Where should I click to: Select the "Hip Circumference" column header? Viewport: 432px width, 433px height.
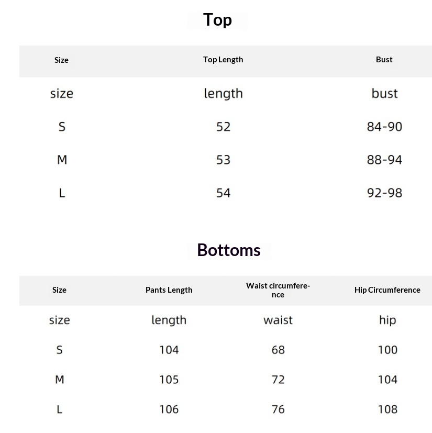coord(387,290)
